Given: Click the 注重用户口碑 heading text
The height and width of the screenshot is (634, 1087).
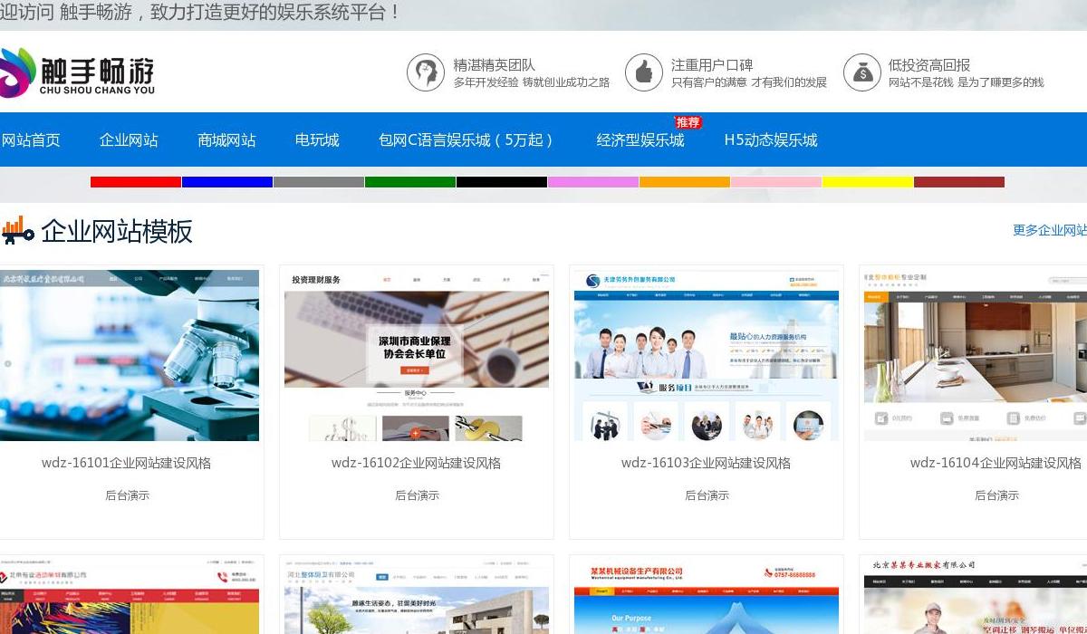Looking at the screenshot, I should tap(712, 65).
